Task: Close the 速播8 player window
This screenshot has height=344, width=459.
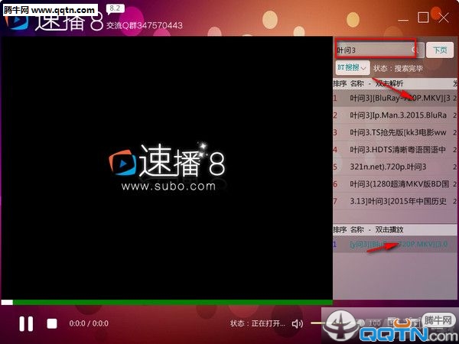Action: tap(444, 18)
